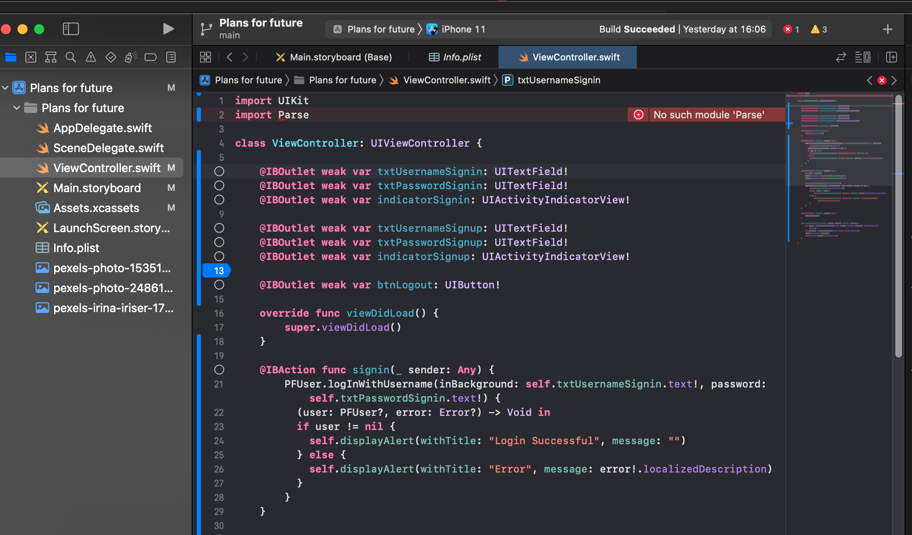Collapse the Plans for future project root
912x535 pixels.
point(5,88)
